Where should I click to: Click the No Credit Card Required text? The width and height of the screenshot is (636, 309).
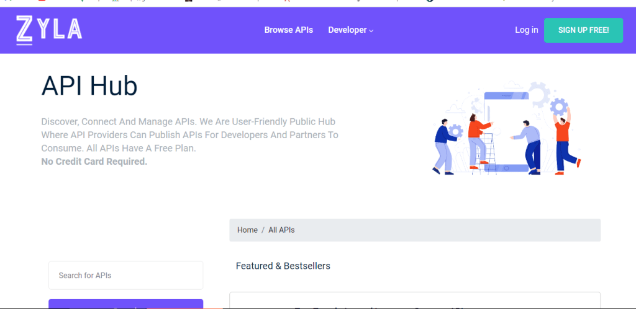click(x=94, y=162)
